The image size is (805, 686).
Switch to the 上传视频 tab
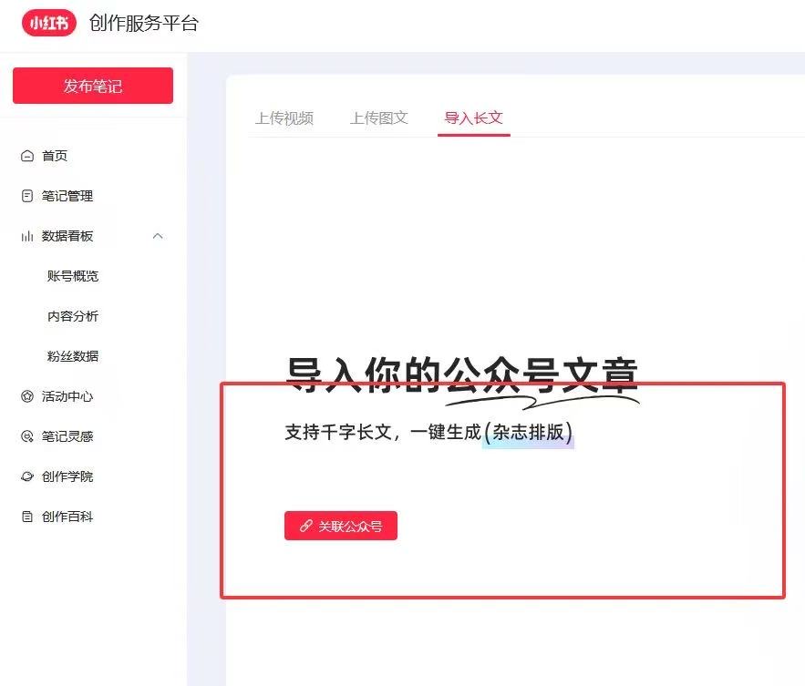coord(284,118)
